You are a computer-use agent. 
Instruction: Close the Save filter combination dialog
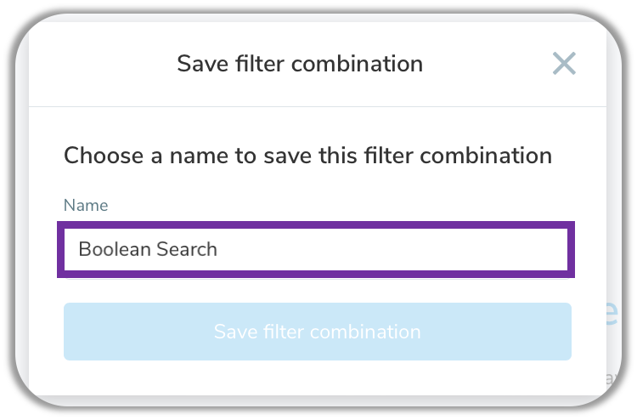coord(564,64)
